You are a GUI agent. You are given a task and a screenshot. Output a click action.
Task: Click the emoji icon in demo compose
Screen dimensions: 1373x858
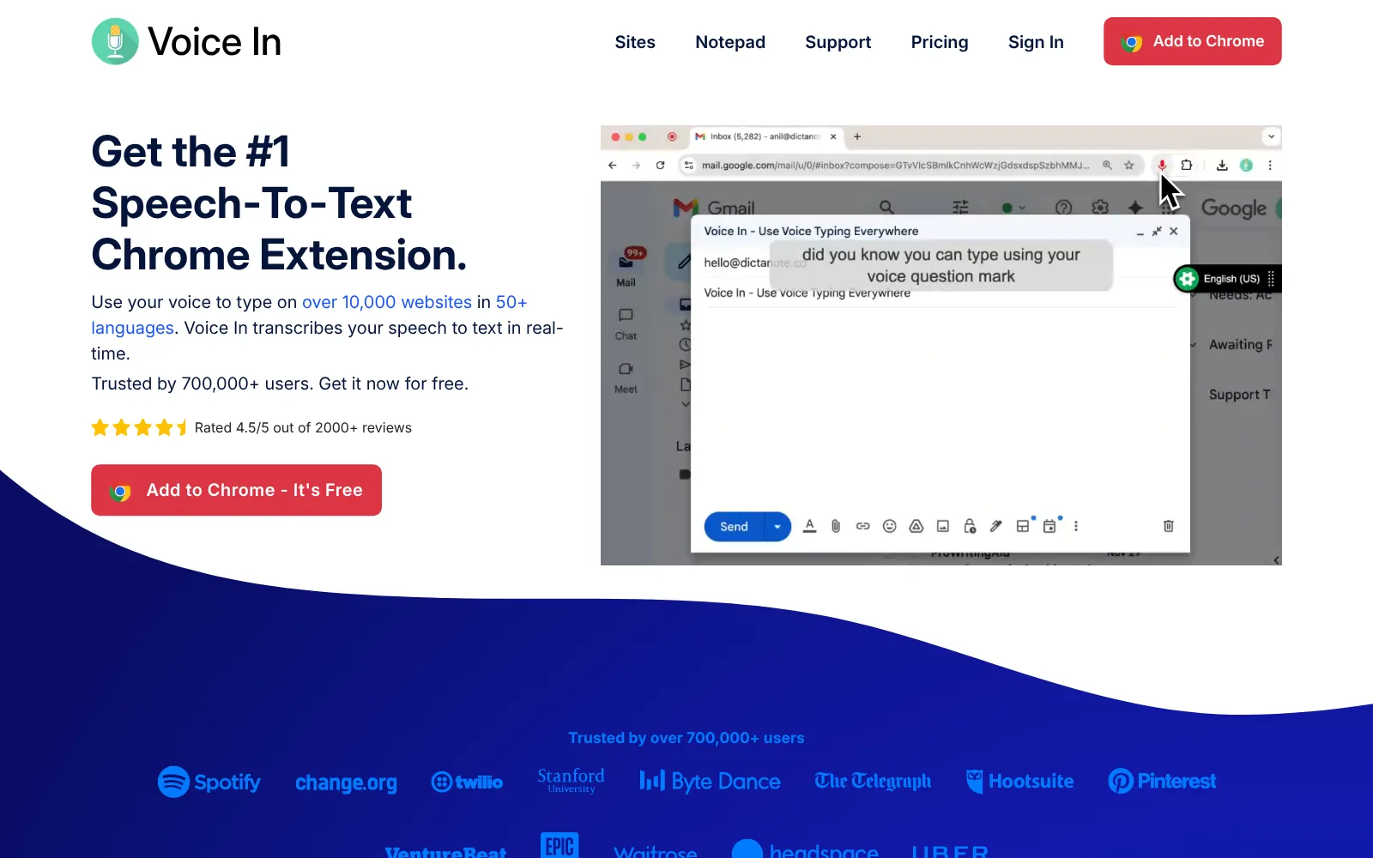click(890, 526)
